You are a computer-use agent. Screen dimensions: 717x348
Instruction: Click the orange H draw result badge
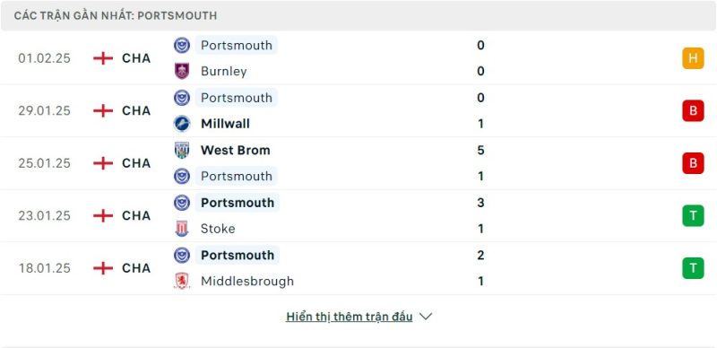[x=693, y=58]
